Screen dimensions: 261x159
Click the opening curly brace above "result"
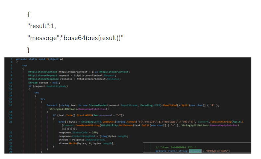pos(29,14)
